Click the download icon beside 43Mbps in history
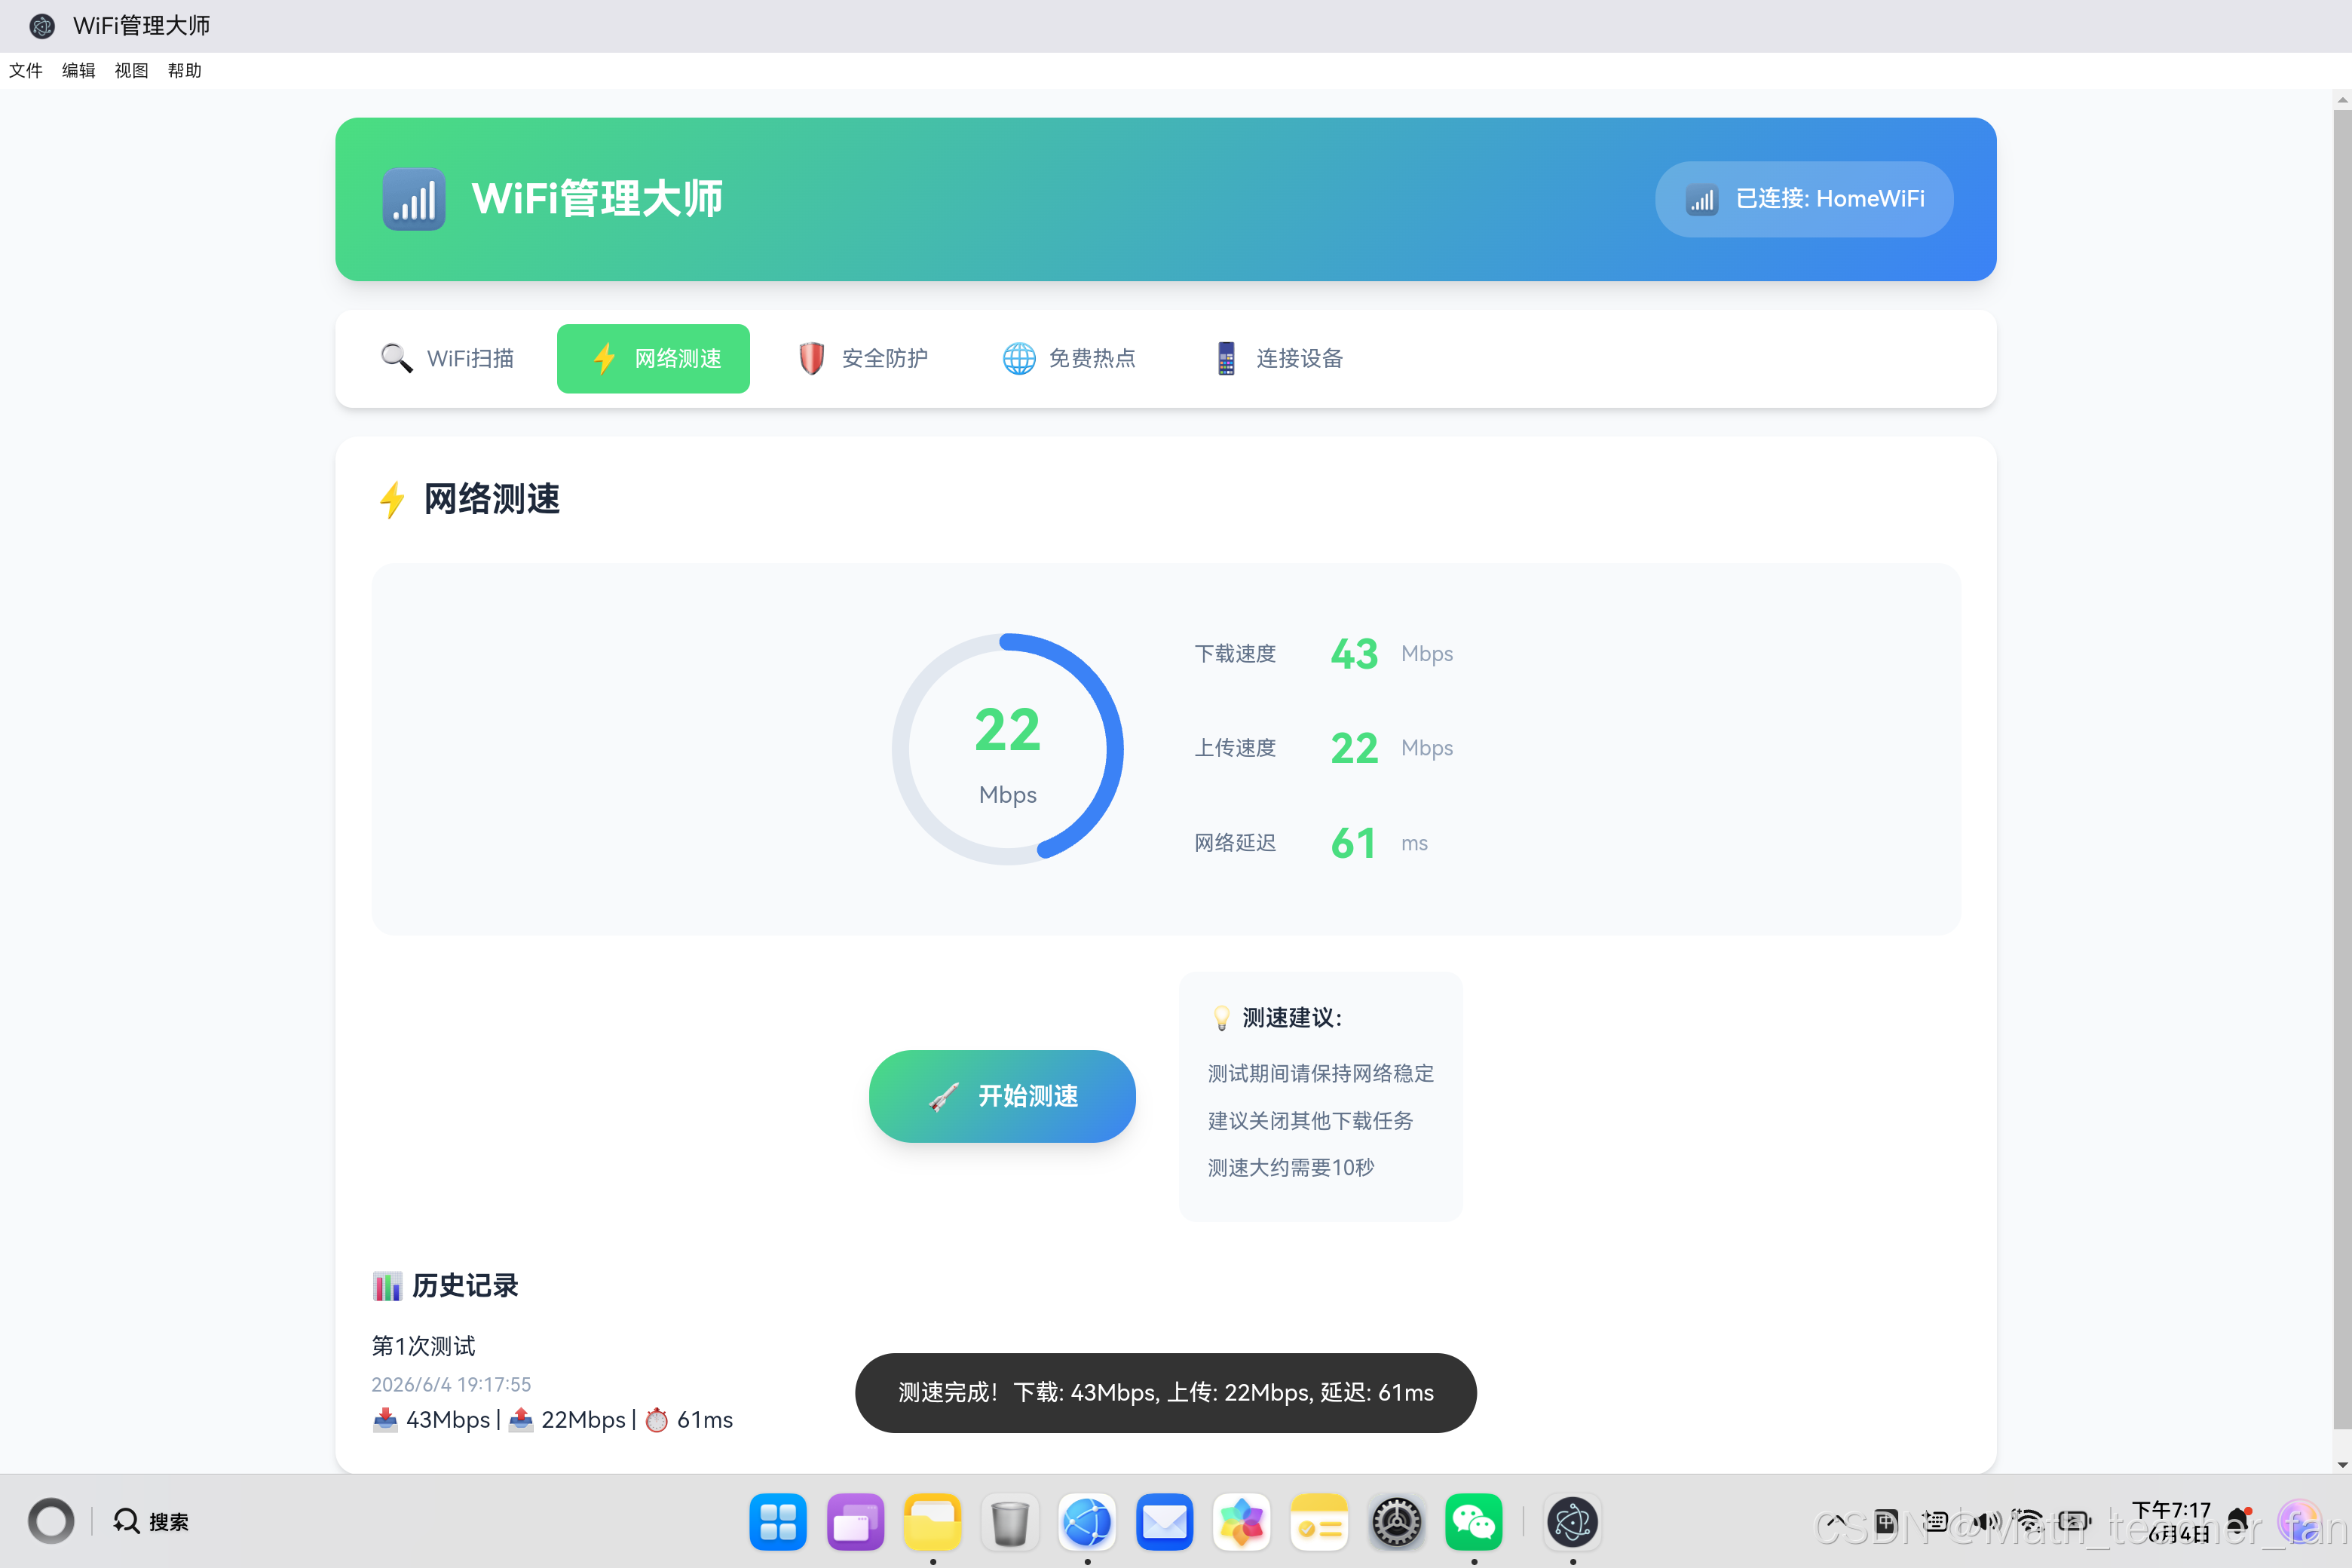This screenshot has width=2352, height=1568. point(385,1420)
